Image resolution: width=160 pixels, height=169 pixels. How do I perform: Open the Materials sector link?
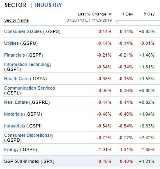coord(14,114)
